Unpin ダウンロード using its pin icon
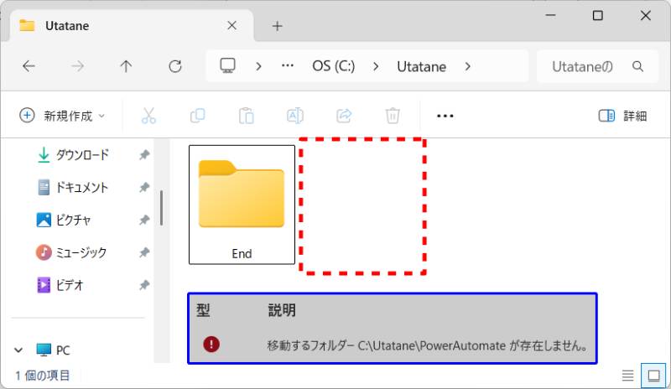The image size is (671, 389). click(144, 154)
